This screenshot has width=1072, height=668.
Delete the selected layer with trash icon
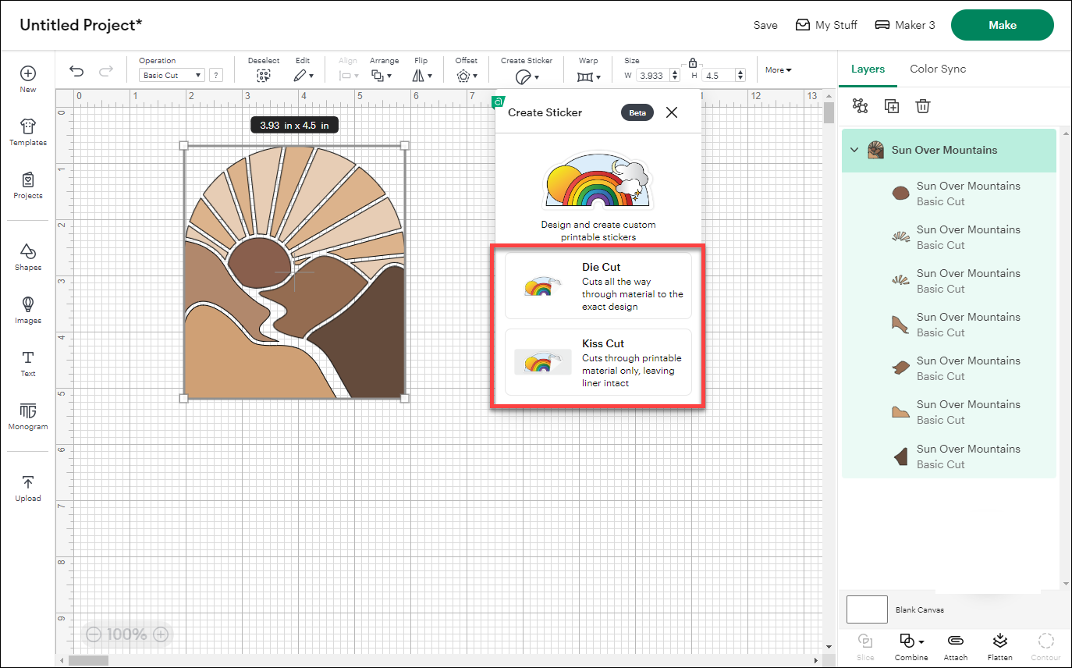point(923,105)
